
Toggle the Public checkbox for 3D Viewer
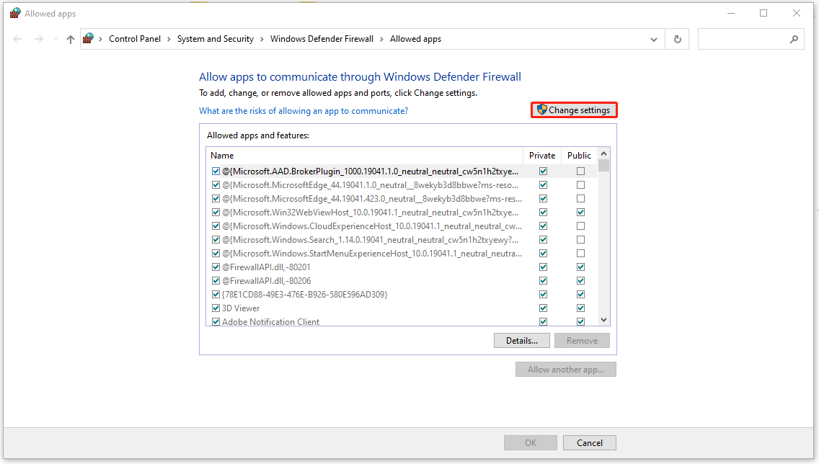pyautogui.click(x=580, y=308)
